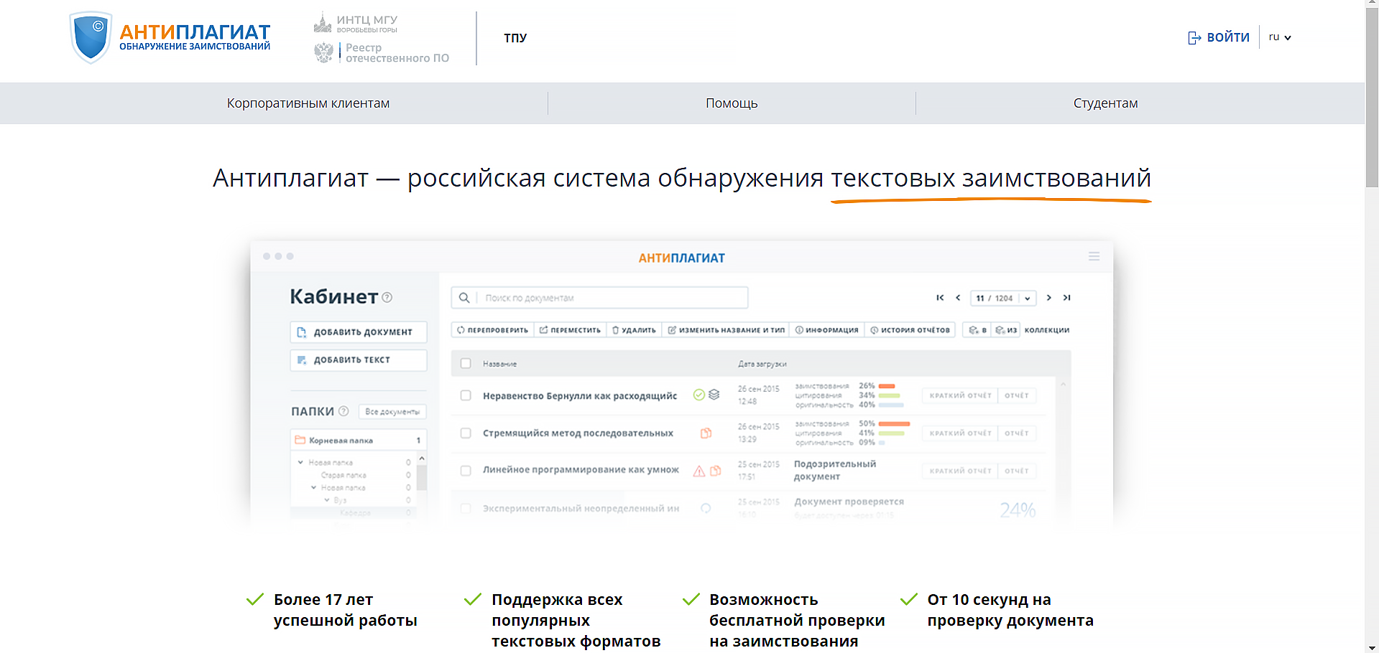
Task: Click the Коллекции label in toolbar
Action: (x=1047, y=330)
